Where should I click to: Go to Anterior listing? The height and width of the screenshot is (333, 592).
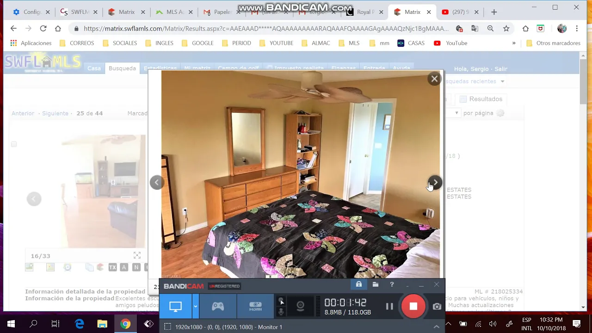23,113
